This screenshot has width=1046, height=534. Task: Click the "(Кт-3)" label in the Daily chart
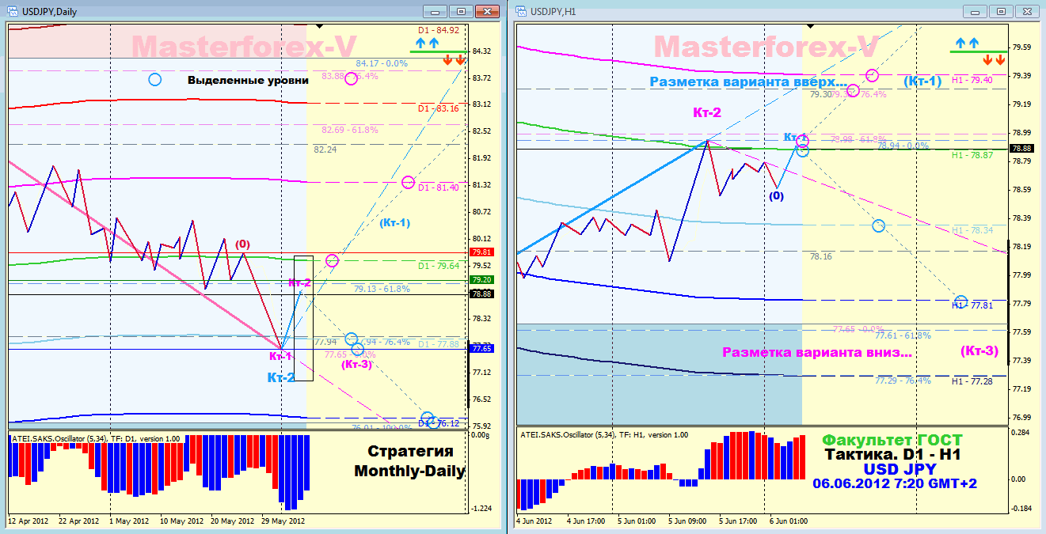point(356,364)
